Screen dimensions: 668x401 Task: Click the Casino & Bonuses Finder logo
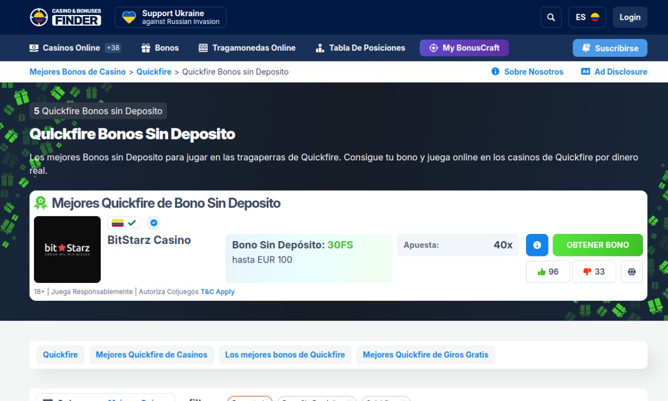(65, 17)
